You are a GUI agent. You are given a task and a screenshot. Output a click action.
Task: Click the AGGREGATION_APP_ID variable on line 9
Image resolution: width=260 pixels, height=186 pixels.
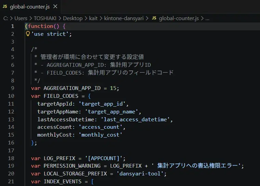72,88
